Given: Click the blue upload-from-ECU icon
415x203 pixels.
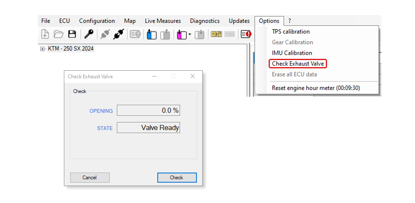Looking at the screenshot, I should pos(151,35).
